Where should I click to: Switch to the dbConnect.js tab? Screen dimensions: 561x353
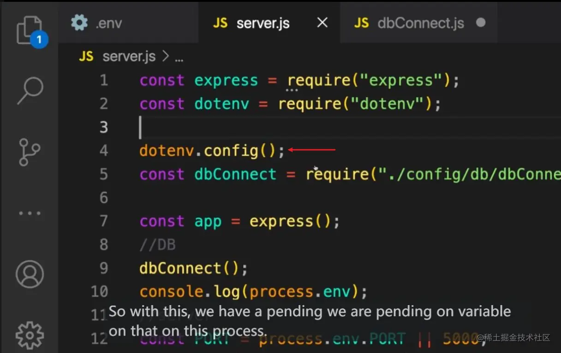pos(418,23)
